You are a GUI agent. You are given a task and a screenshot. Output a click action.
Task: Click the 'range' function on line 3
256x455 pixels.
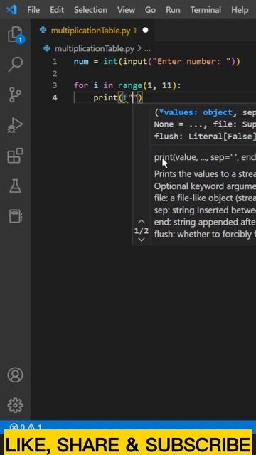pos(129,85)
